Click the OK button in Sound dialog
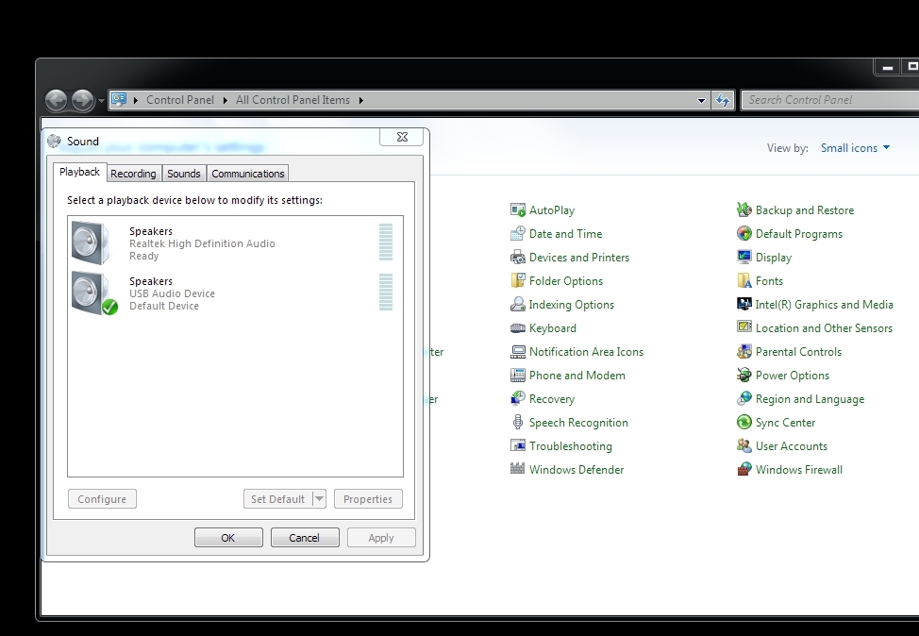This screenshot has height=636, width=919. [228, 538]
